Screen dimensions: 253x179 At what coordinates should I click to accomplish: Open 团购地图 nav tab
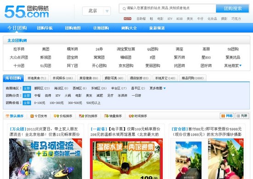[73, 28]
